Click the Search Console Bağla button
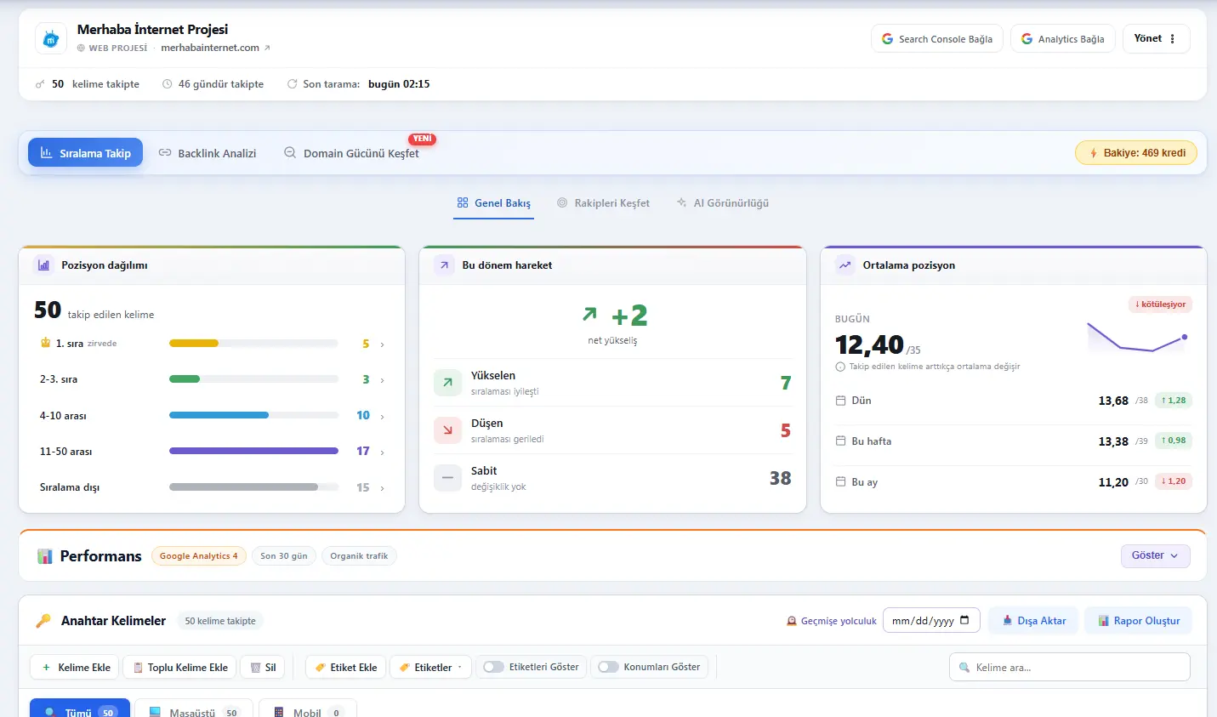The image size is (1217, 717). click(937, 39)
